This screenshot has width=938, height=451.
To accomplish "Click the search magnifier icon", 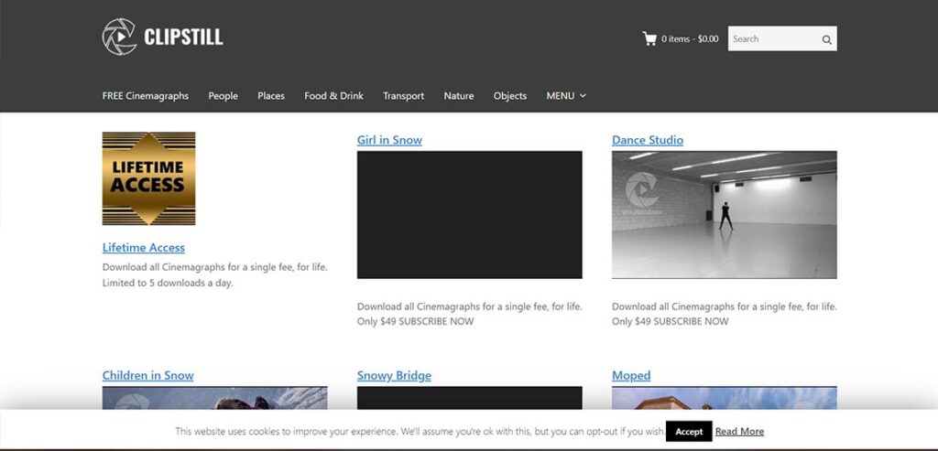I will coord(826,39).
